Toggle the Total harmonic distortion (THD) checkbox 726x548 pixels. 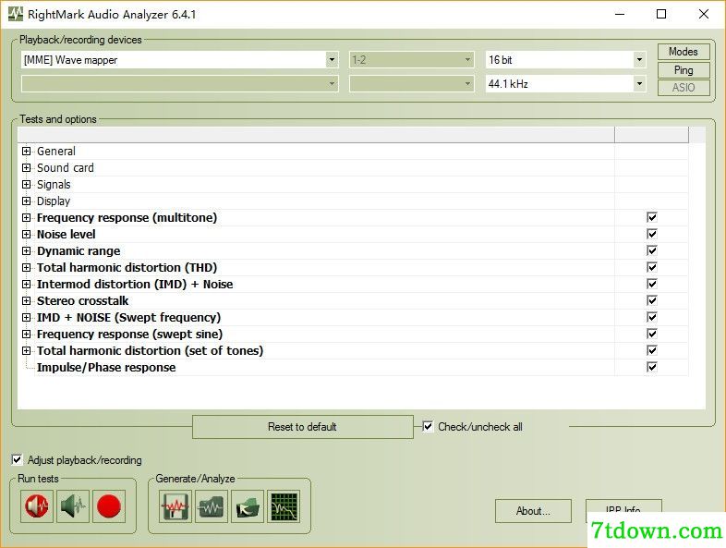[x=652, y=267]
